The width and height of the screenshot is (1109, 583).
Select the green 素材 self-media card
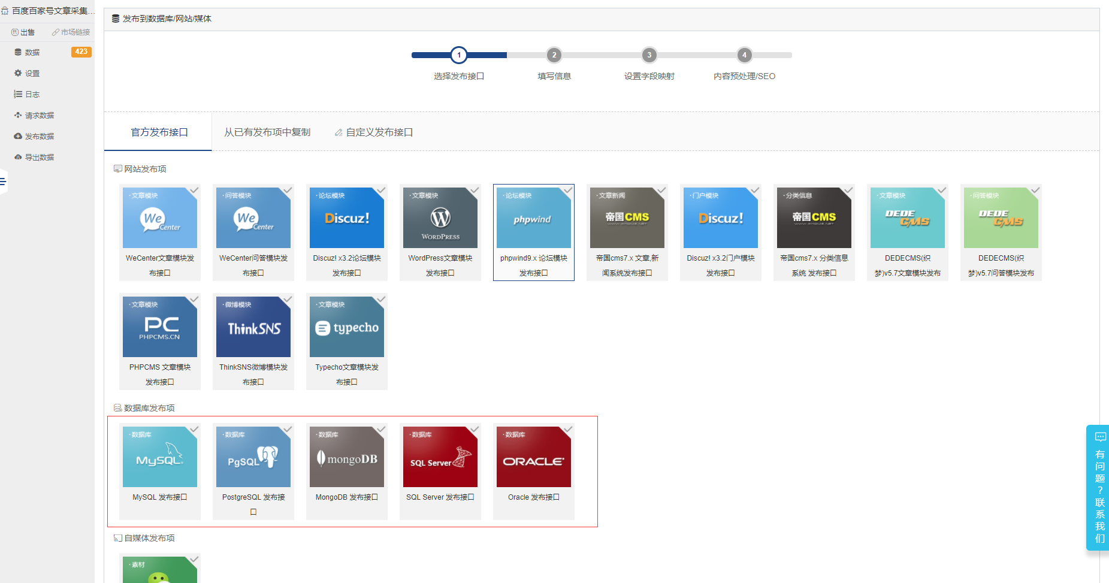(x=160, y=568)
